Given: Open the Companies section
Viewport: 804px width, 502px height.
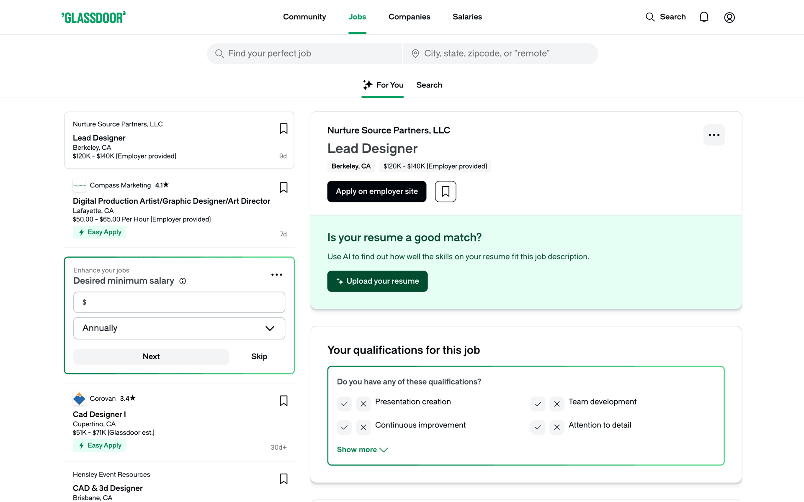Looking at the screenshot, I should pos(409,17).
